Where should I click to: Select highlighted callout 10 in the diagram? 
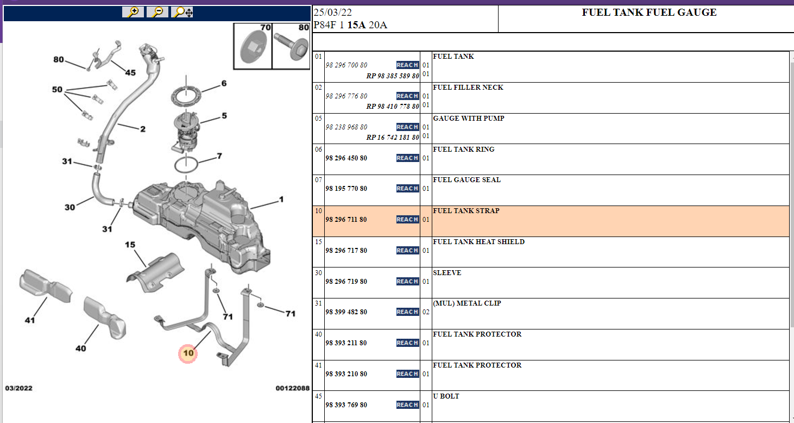point(188,353)
